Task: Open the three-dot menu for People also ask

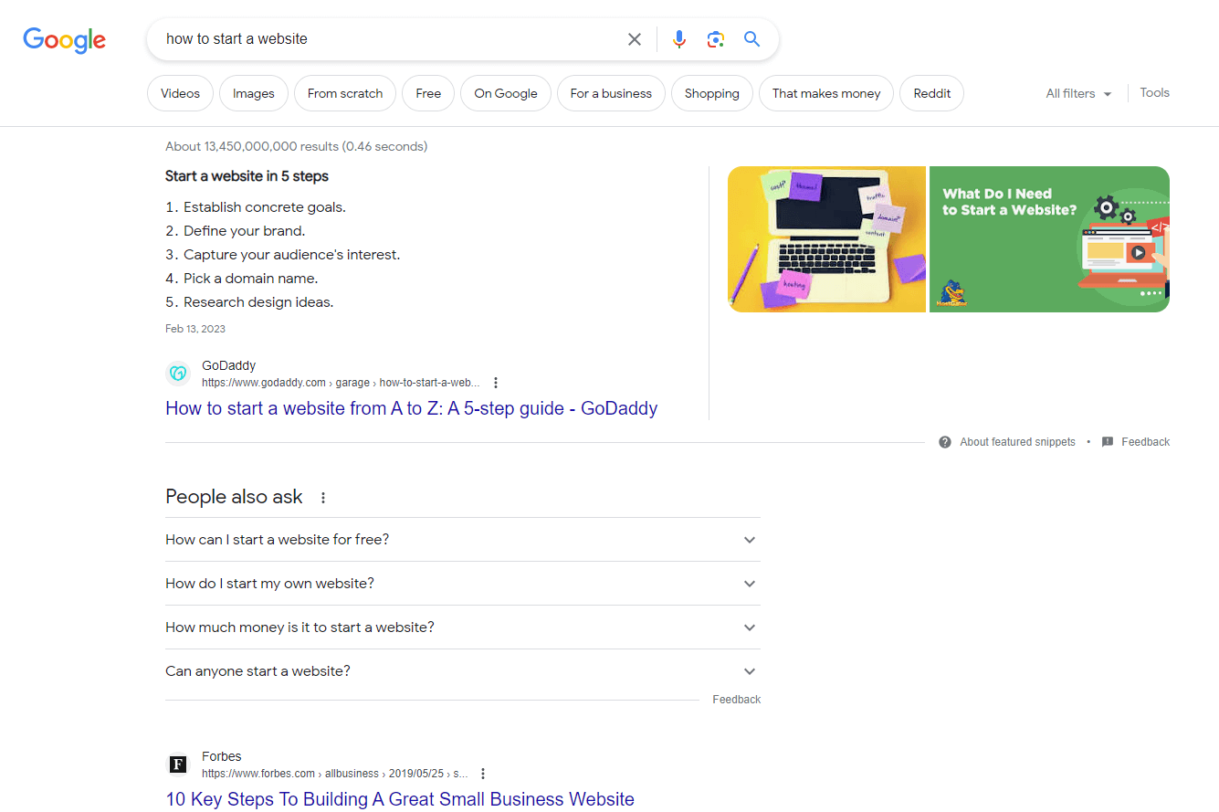Action: 323,497
